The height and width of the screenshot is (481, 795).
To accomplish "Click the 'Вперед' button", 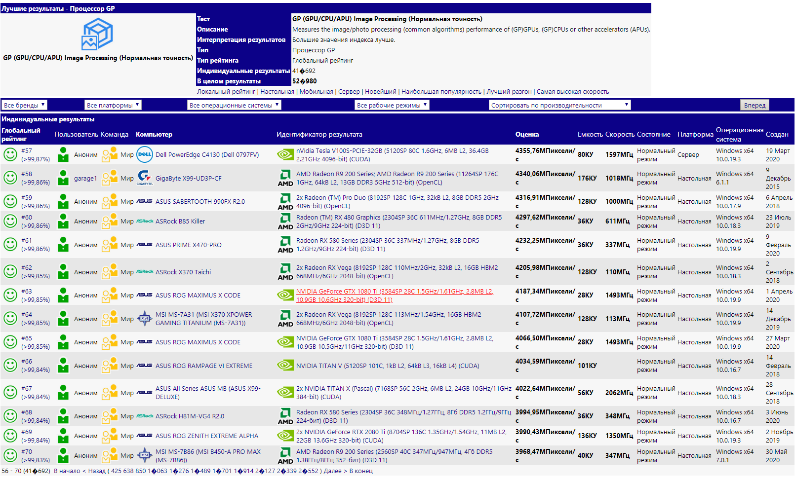I will pos(755,105).
